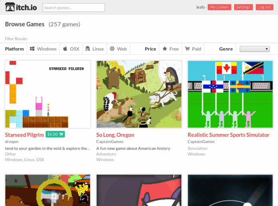Click Windows platform text under Sports Simulator
The height and width of the screenshot is (206, 278).
pos(196,154)
